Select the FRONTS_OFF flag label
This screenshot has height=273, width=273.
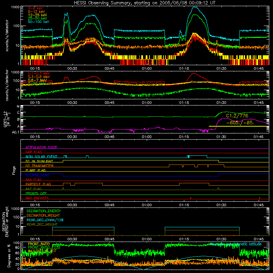(36, 193)
